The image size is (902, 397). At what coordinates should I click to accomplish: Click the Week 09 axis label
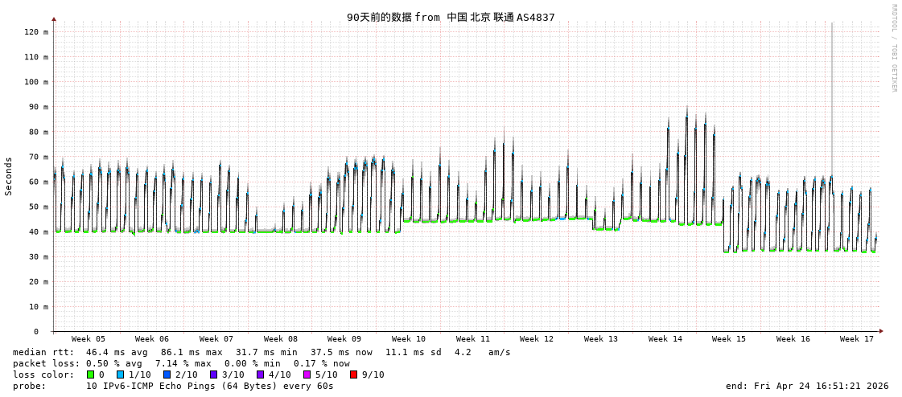(x=344, y=339)
